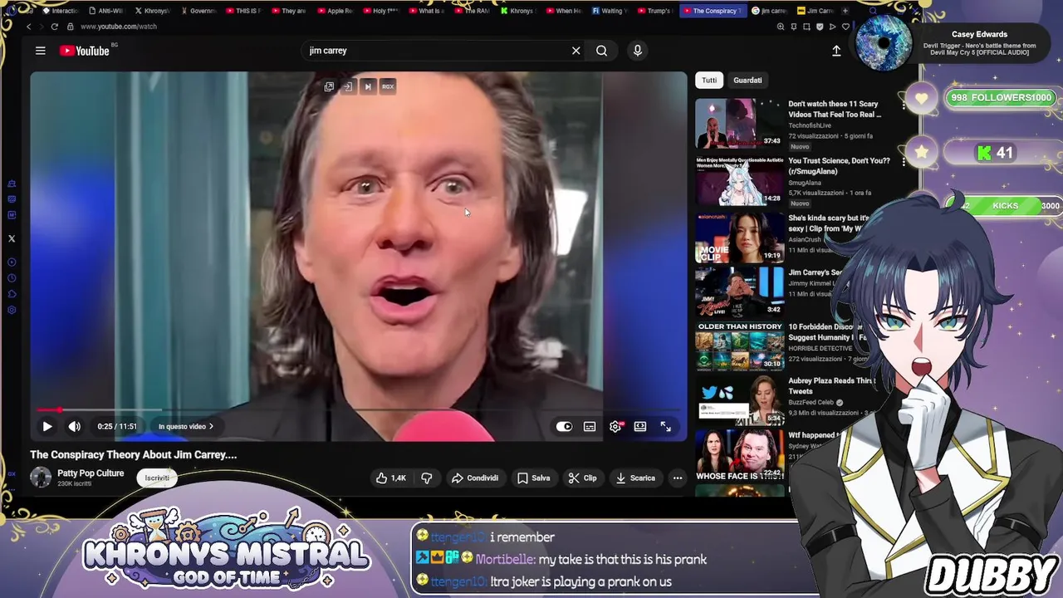The height and width of the screenshot is (598, 1063).
Task: Like the video with 1,4K likes
Action: point(390,478)
